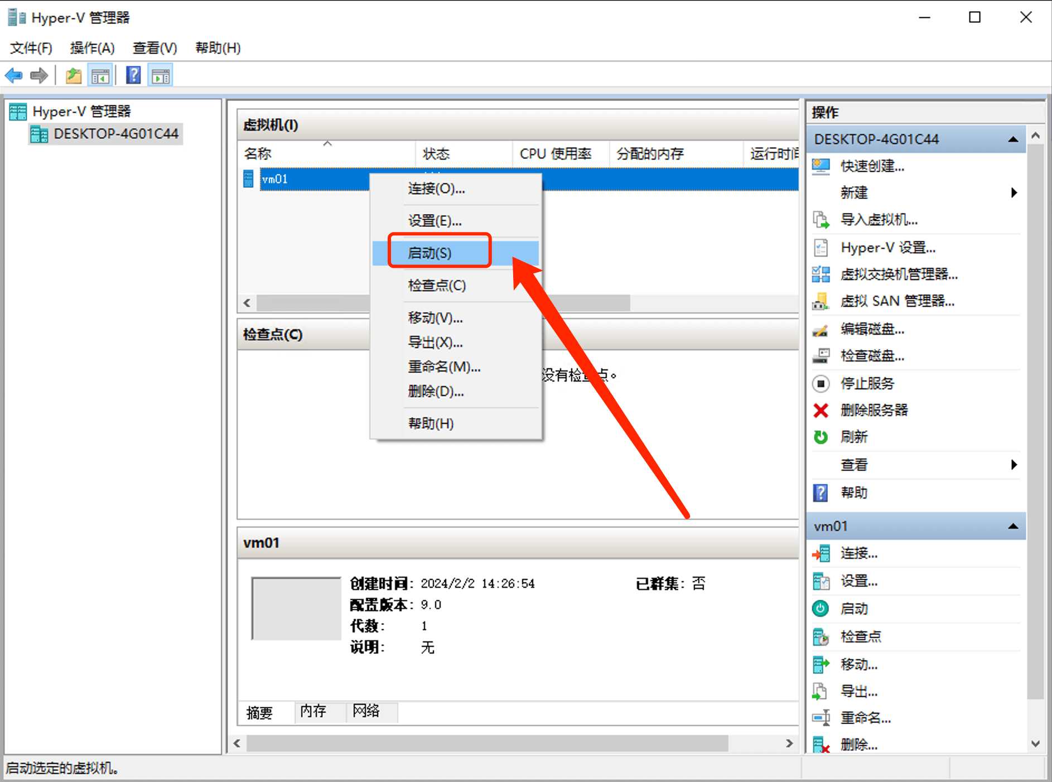The image size is (1052, 782).
Task: Click the quick create (快速创建) icon
Action: (821, 166)
